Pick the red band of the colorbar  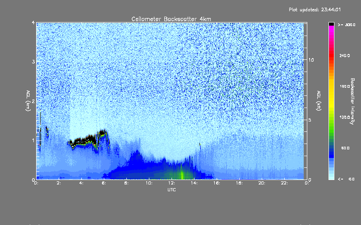(x=331, y=55)
